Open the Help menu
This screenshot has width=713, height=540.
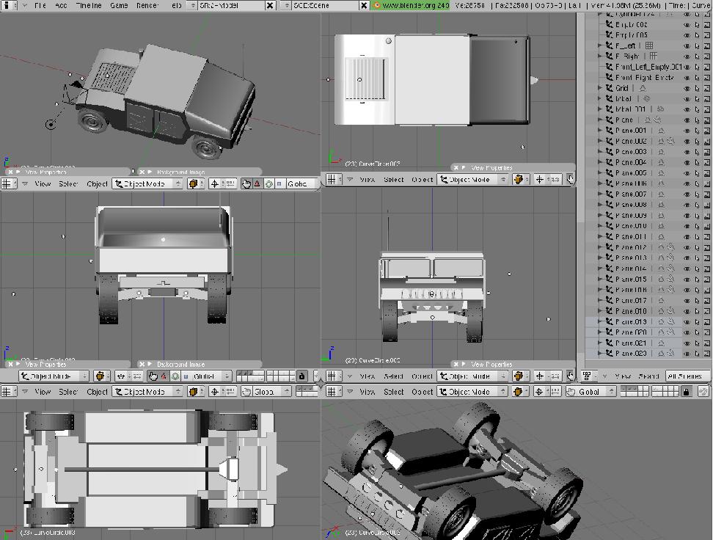coord(177,5)
